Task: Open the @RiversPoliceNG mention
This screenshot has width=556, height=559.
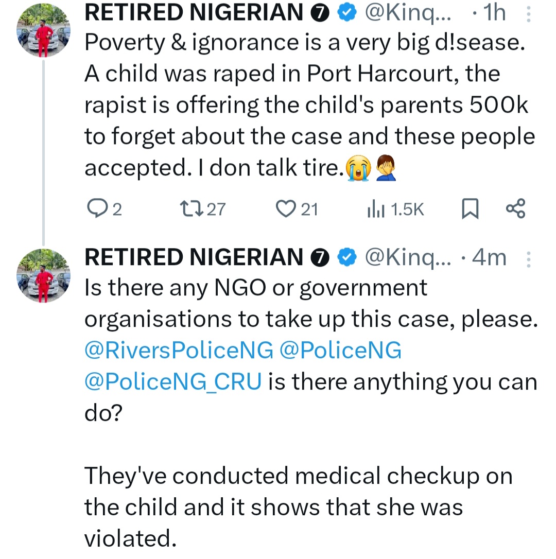Action: click(x=179, y=351)
